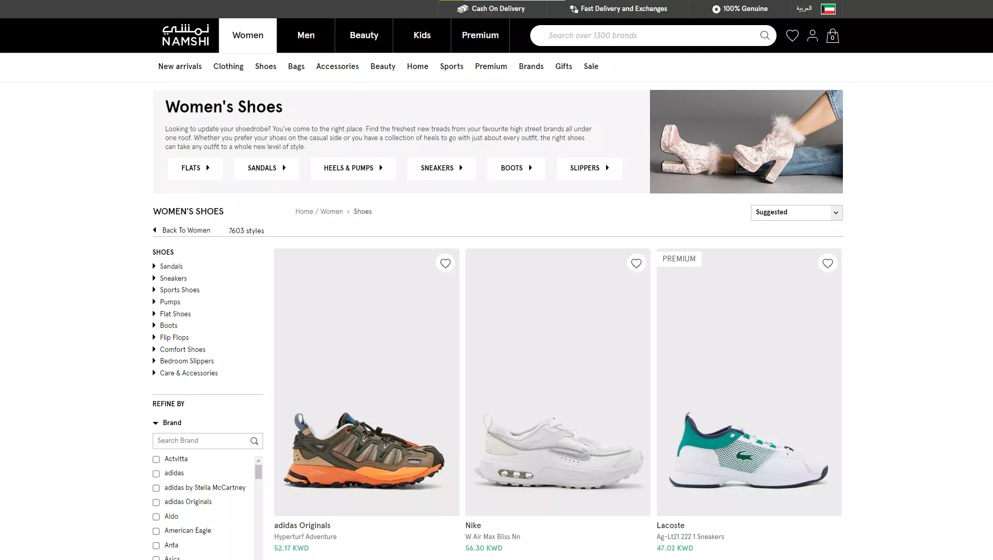Open the Lacoste sneakers product image

point(749,382)
